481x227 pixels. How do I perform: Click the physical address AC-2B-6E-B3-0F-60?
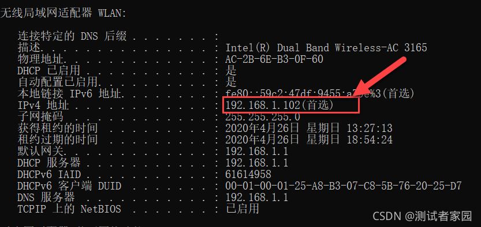click(274, 59)
